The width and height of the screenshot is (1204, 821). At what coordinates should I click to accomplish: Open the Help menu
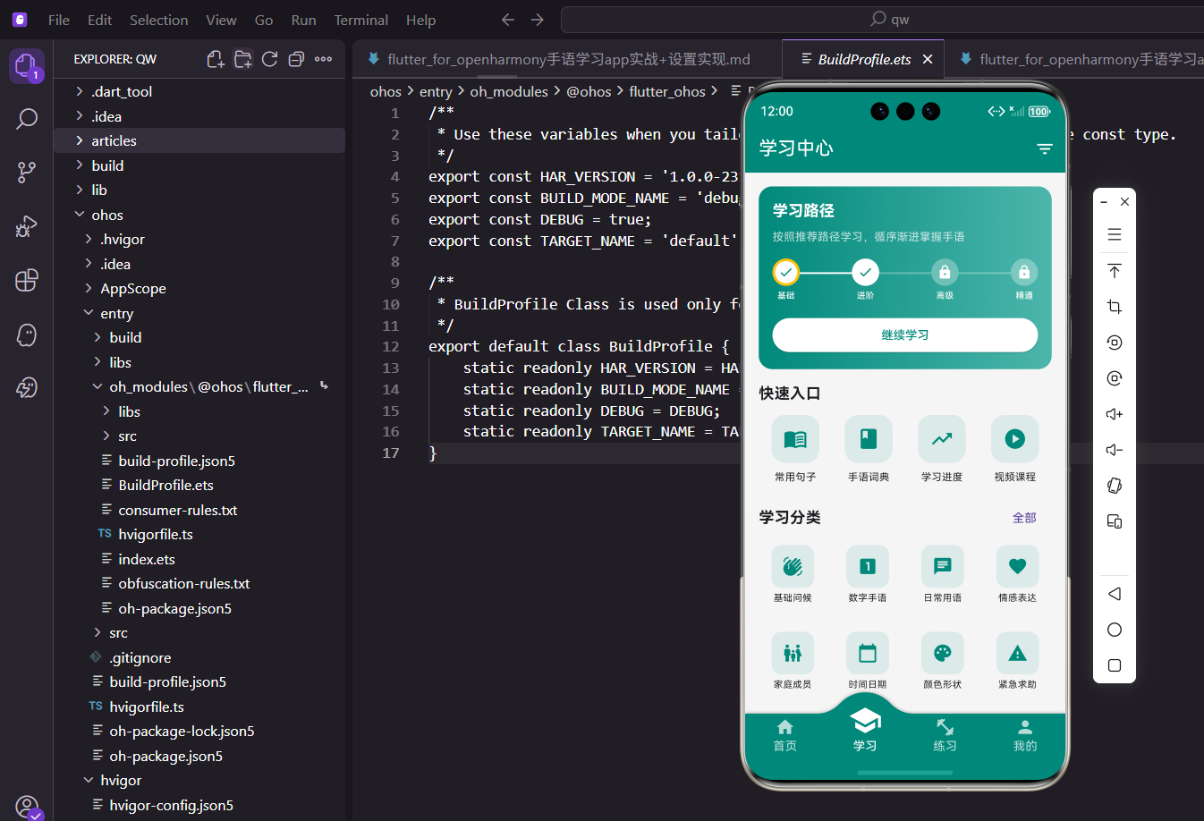pyautogui.click(x=420, y=20)
